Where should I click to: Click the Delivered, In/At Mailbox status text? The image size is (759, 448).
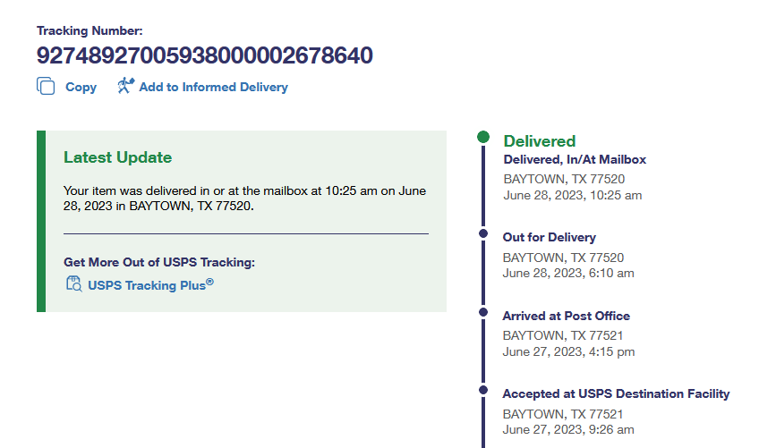tap(575, 160)
